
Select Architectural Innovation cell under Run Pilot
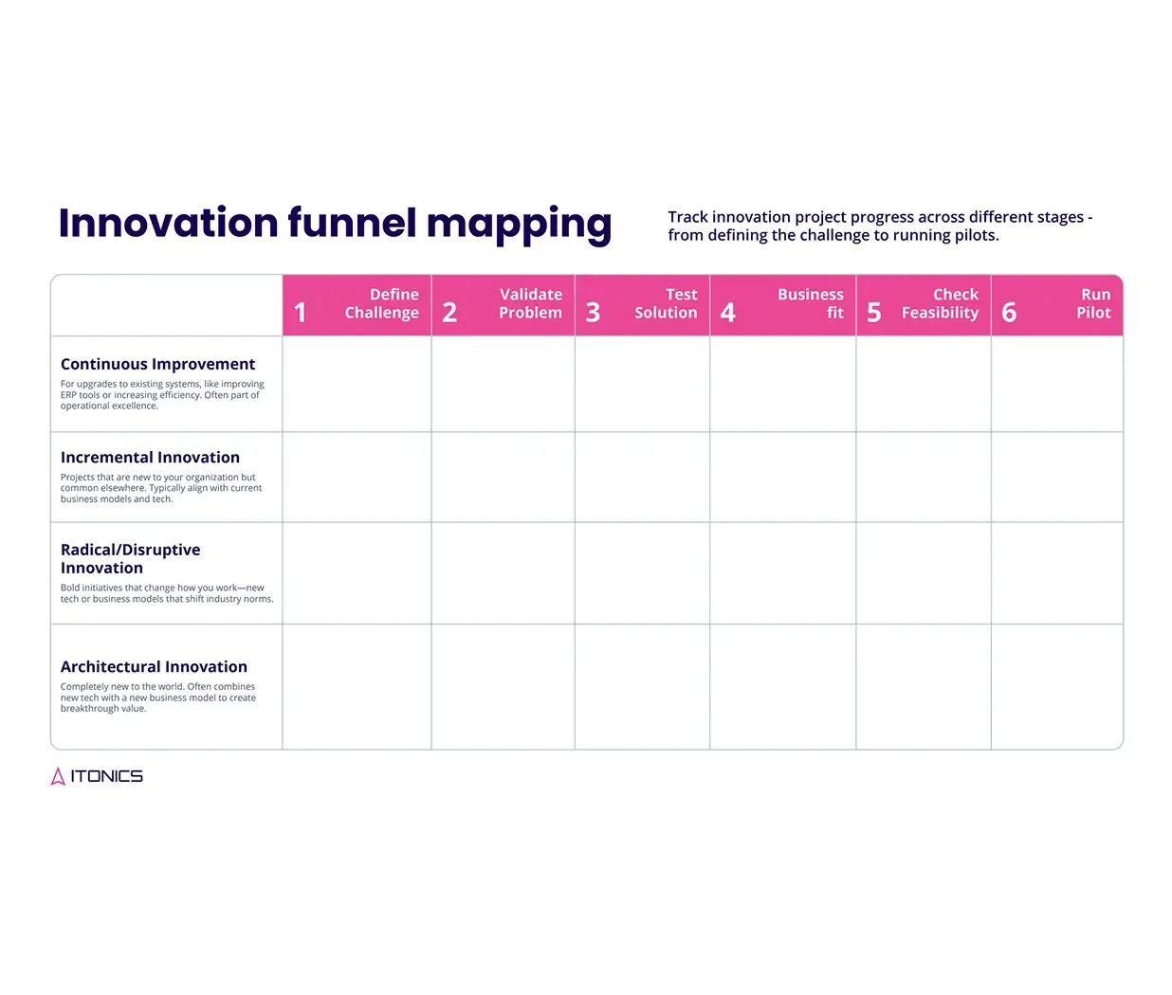[x=1056, y=687]
